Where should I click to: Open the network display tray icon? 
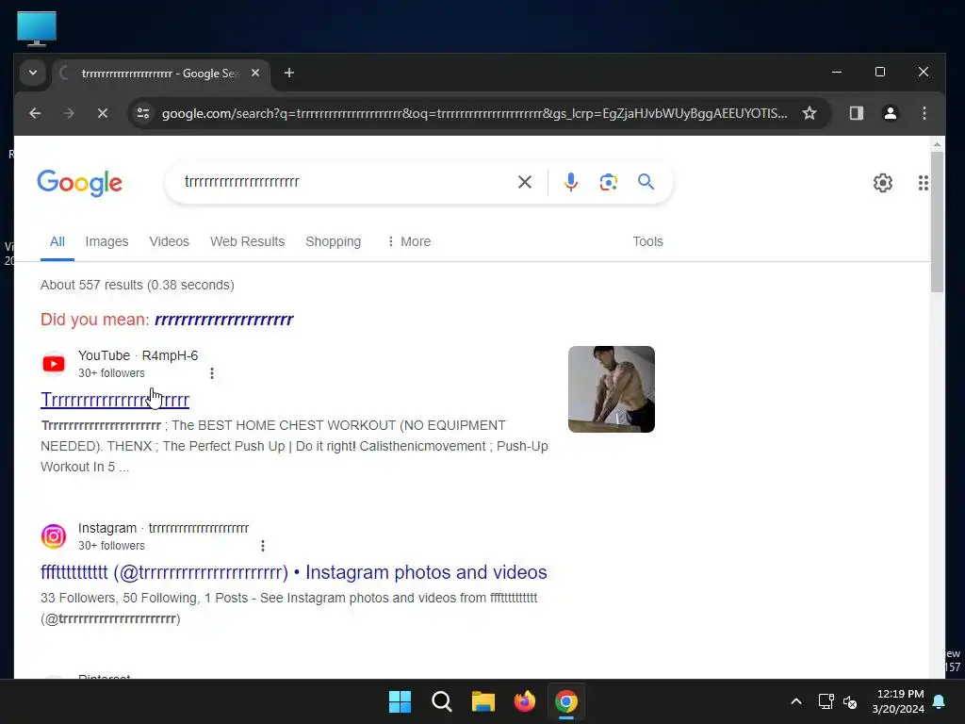[x=826, y=701]
